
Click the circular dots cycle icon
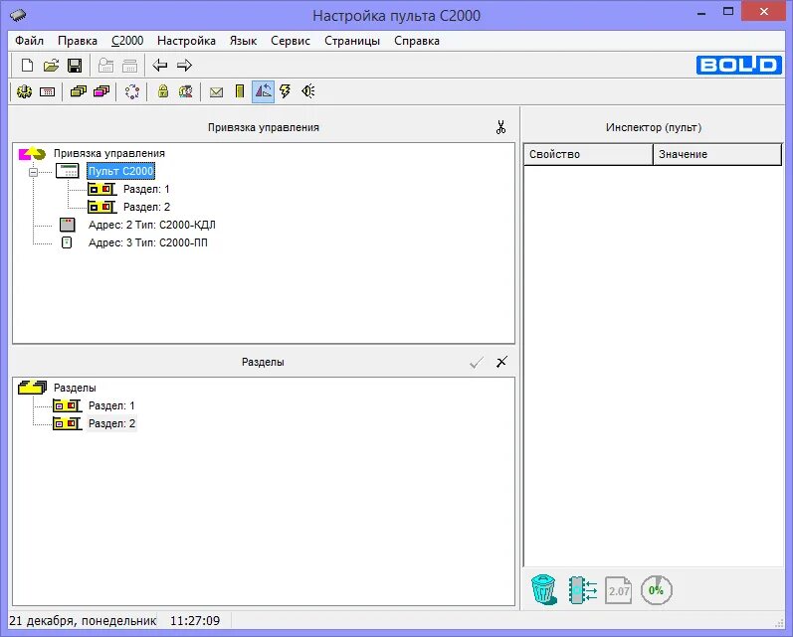click(132, 91)
